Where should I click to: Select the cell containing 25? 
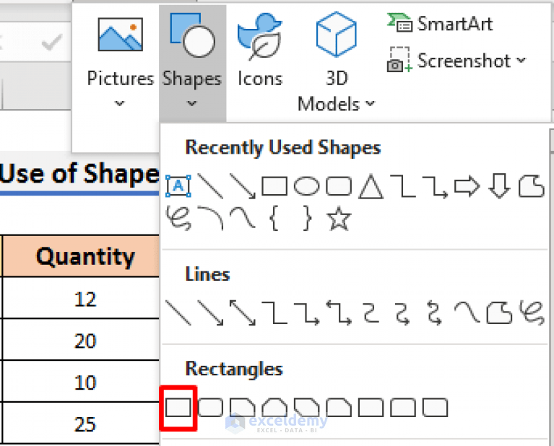pyautogui.click(x=81, y=423)
